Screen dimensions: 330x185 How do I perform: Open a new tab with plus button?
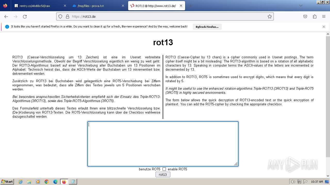click(x=191, y=6)
